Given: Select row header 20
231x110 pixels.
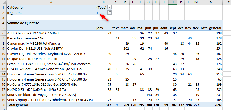Looking at the screenshot, I should pos(3,105).
